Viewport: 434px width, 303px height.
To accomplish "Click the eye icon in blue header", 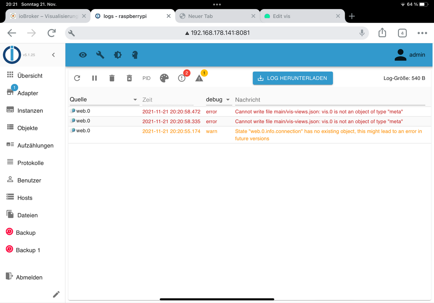I will click(83, 55).
